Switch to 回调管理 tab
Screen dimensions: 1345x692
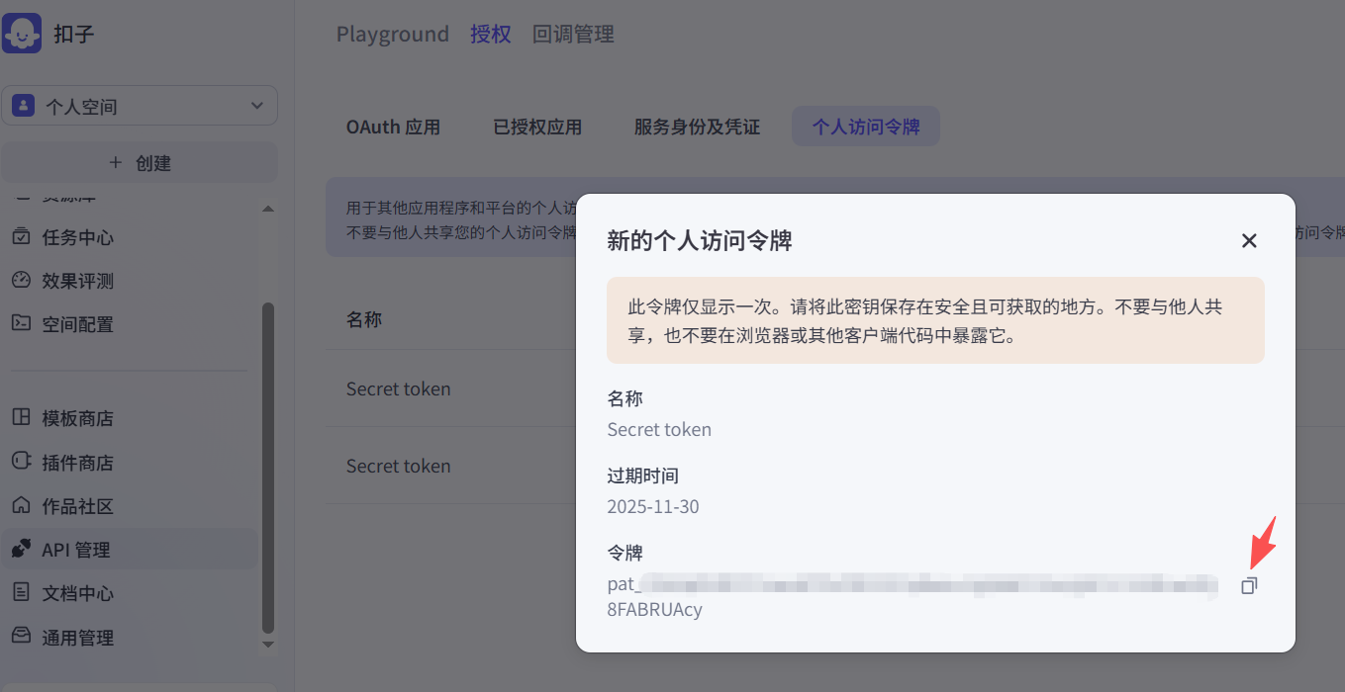[573, 35]
